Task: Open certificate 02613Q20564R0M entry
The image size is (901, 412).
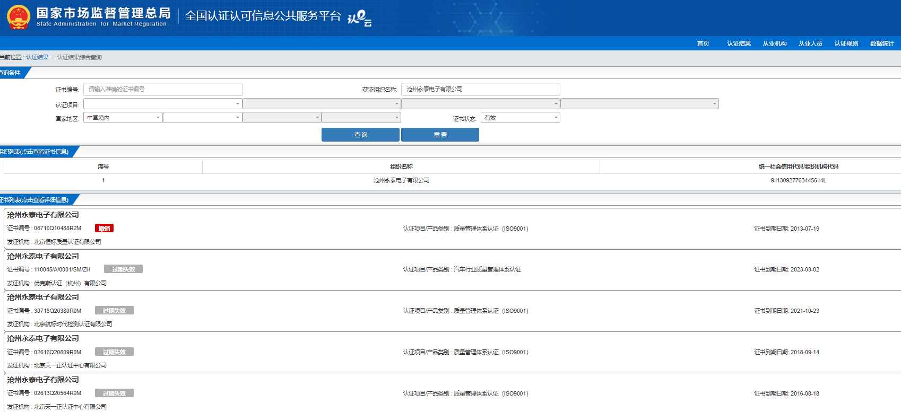Action: click(x=453, y=393)
